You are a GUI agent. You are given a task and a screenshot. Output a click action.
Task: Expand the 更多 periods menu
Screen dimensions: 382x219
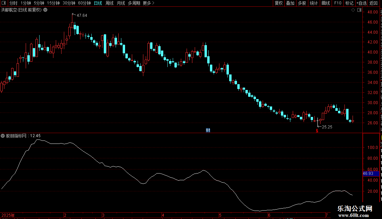[148, 3]
